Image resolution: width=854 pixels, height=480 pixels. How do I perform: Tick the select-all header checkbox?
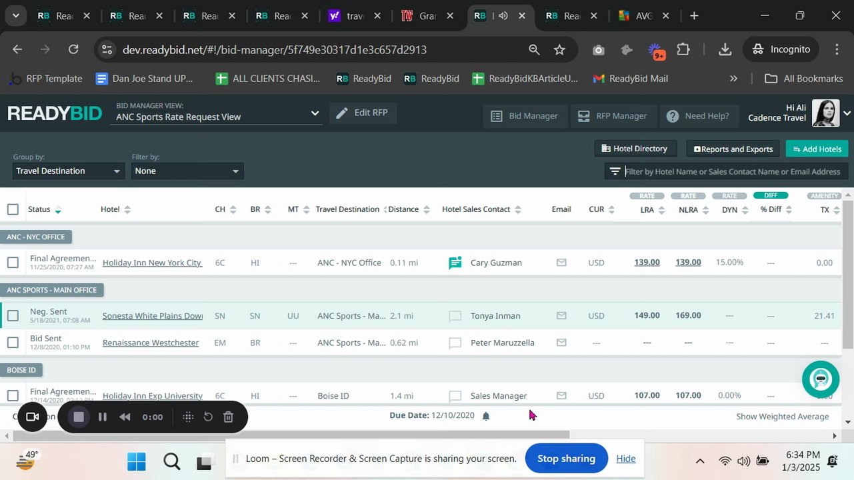coord(13,209)
